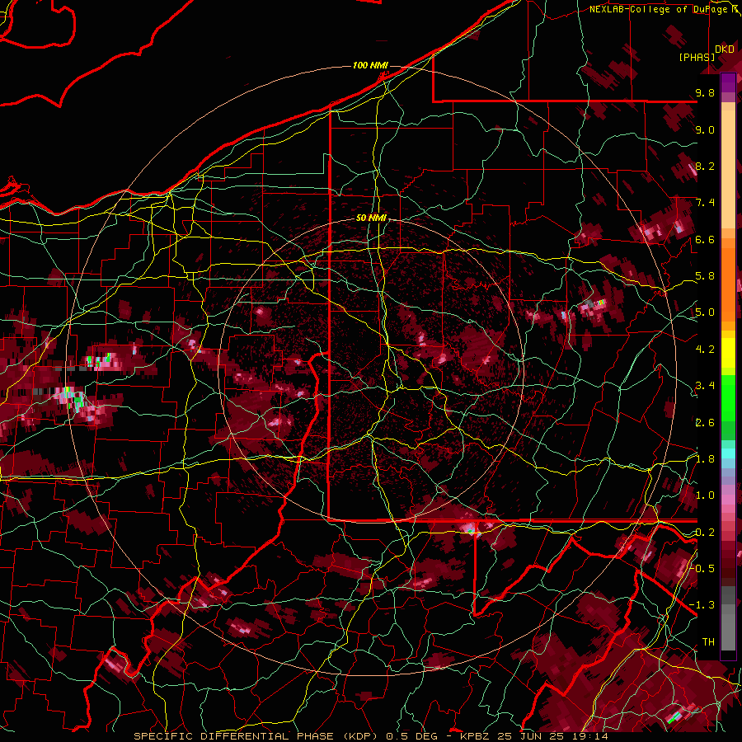Click the 5.8 scale value
Screen dimensions: 742x742
tap(705, 276)
